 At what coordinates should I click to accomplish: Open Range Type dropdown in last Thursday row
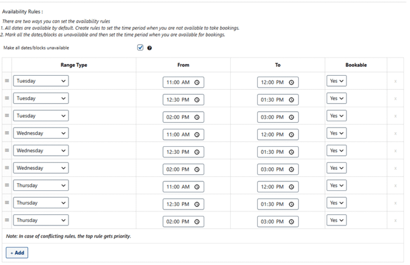(x=41, y=220)
